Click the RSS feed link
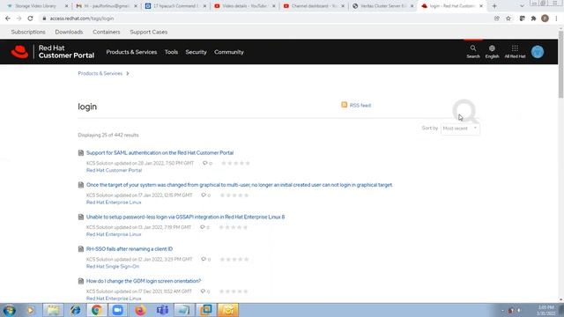This screenshot has width=564, height=317. 360,106
